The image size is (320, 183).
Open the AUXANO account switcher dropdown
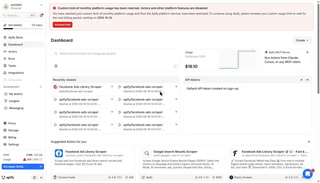click(x=23, y=6)
